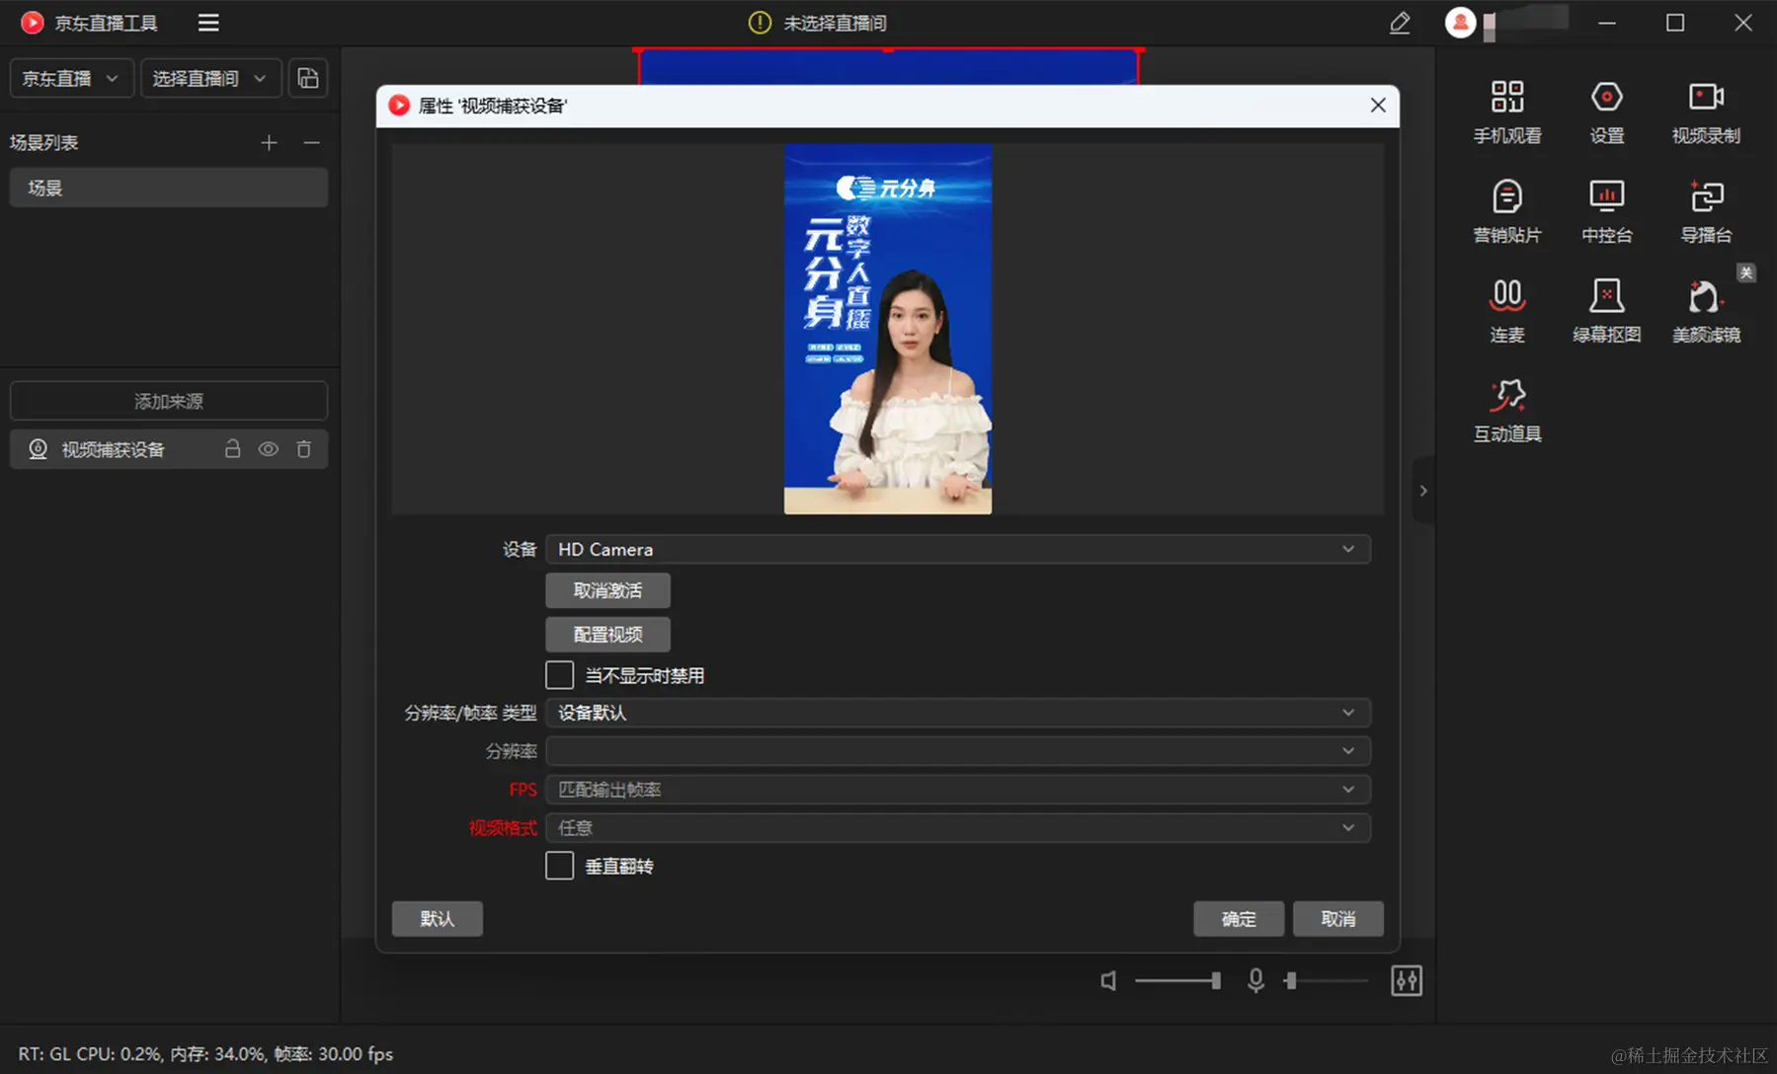1777x1074 pixels.
Task: Click the 京东直播工具 logo
Action: 32,22
